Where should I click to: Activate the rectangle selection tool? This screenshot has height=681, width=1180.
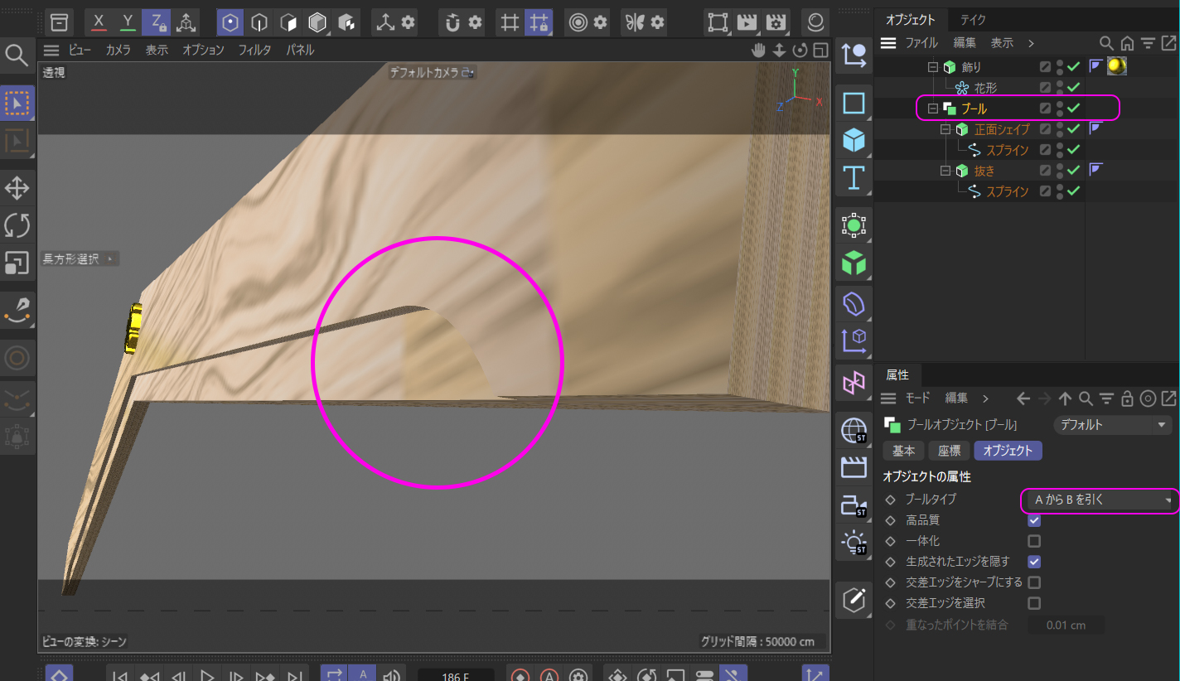click(x=17, y=103)
